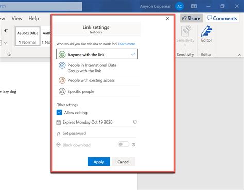Click the lock icon beside Set password
244x190 pixels.
pos(59,134)
